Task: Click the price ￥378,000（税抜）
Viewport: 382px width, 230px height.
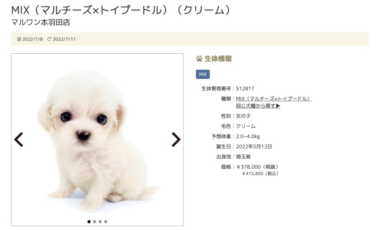Action: (257, 167)
